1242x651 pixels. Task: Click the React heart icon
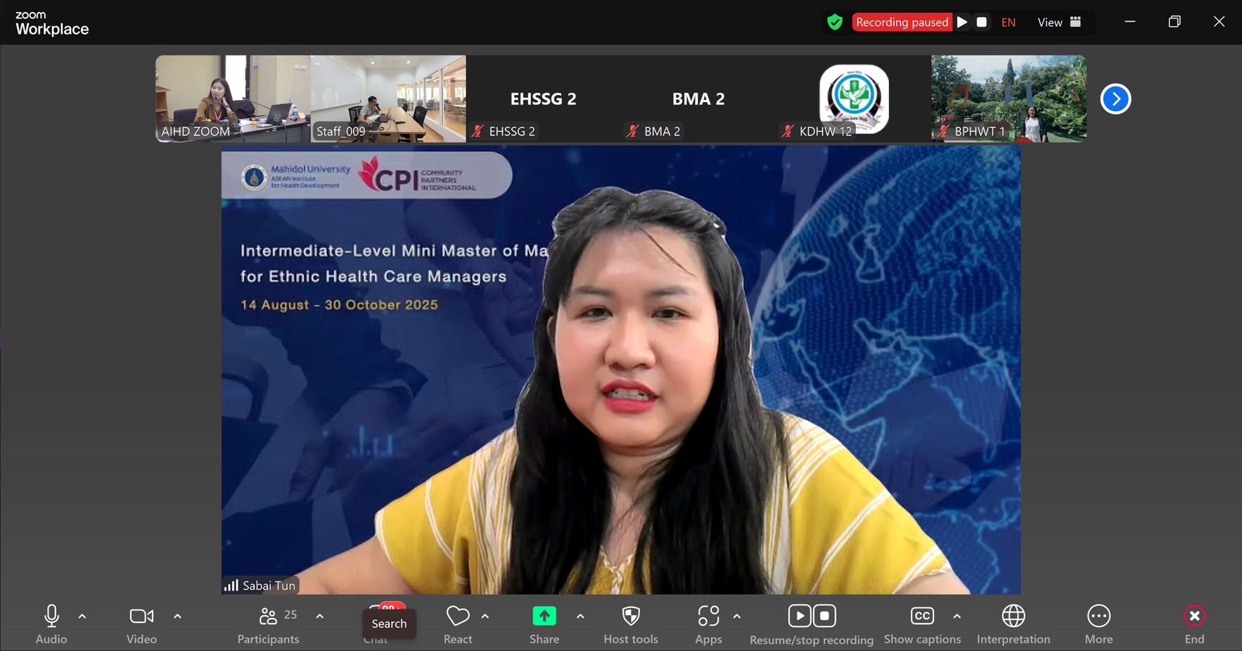[458, 617]
